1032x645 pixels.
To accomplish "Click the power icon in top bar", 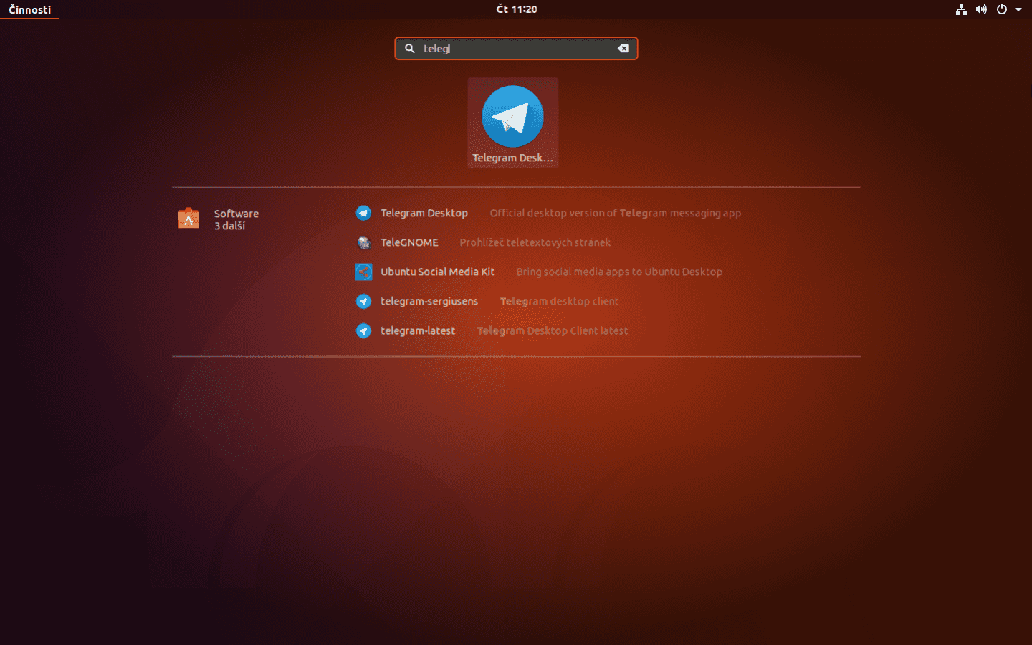I will coord(1002,9).
